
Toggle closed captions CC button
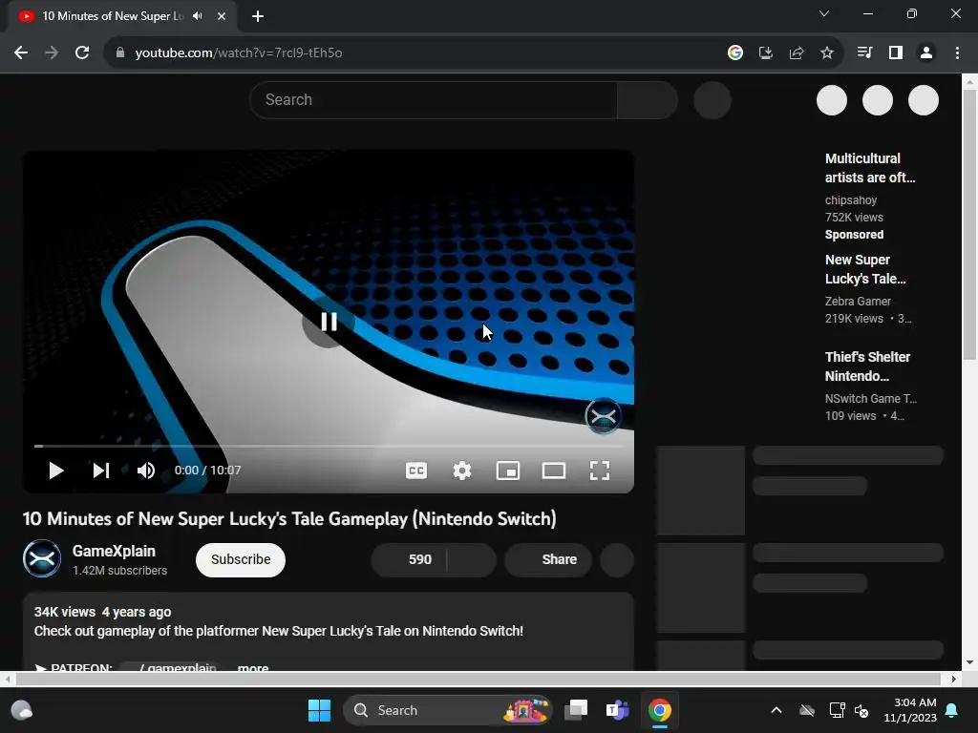tap(416, 471)
